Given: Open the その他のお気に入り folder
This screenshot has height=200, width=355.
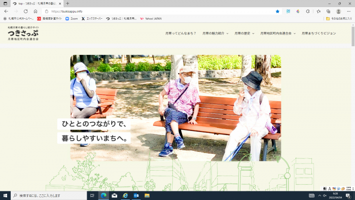Looking at the screenshot, I should (x=339, y=19).
